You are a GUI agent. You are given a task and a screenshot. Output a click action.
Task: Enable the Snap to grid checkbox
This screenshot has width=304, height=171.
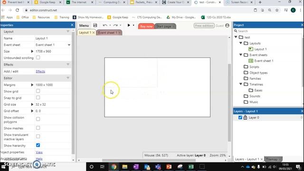click(x=38, y=97)
